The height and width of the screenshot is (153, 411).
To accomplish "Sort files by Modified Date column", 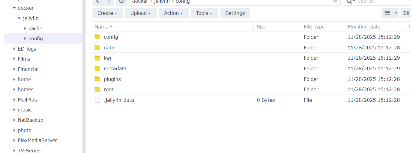I will click(x=364, y=27).
